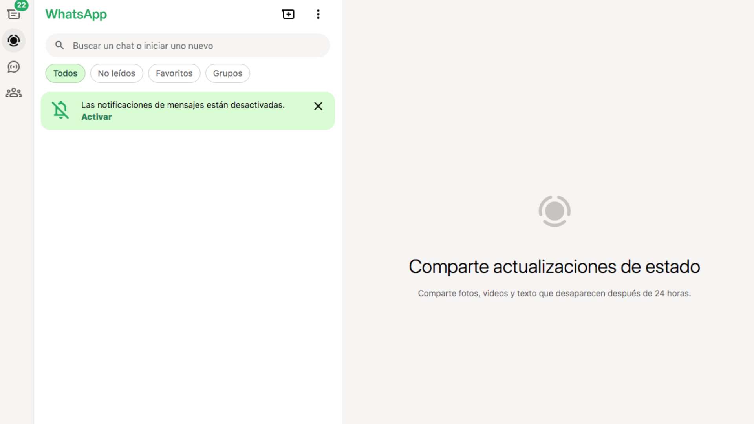Switch to the Status view icon

(14, 40)
